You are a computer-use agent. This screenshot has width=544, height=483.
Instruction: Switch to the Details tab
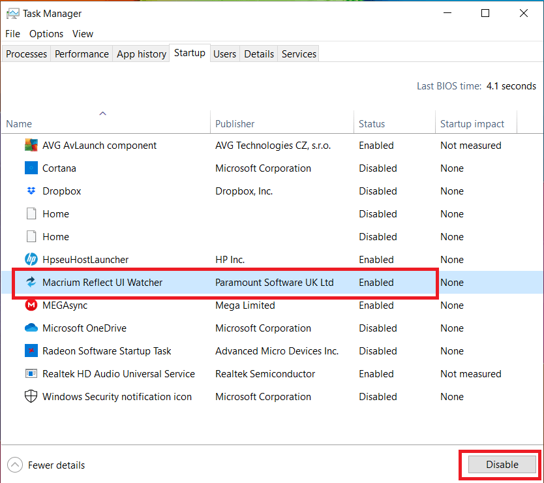click(259, 54)
